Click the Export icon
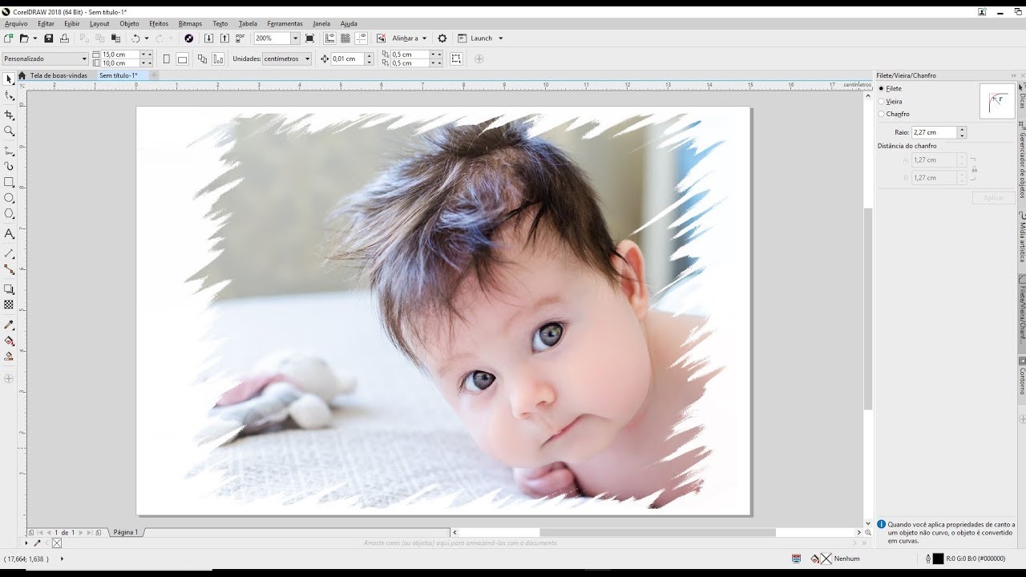 point(224,38)
